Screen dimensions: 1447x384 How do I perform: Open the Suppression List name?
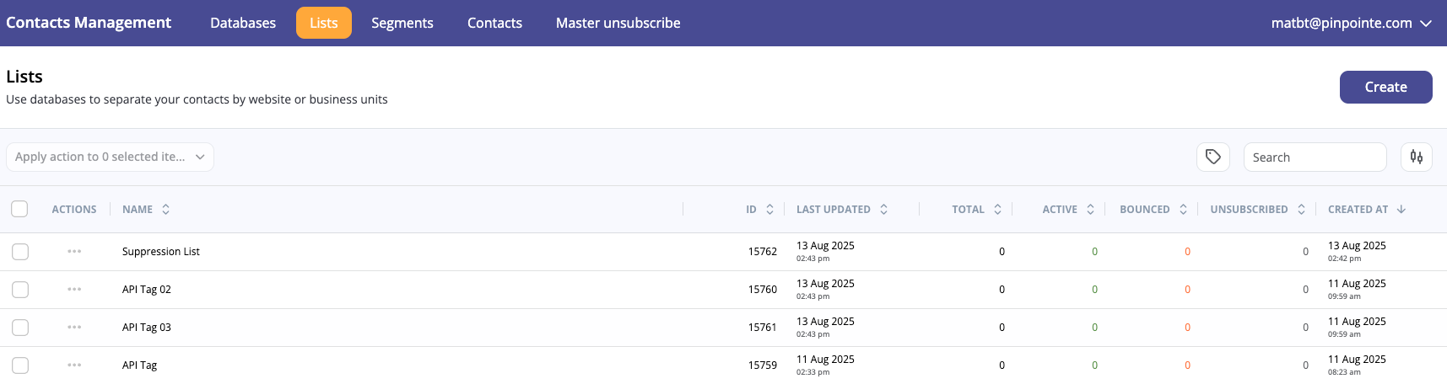tap(161, 252)
